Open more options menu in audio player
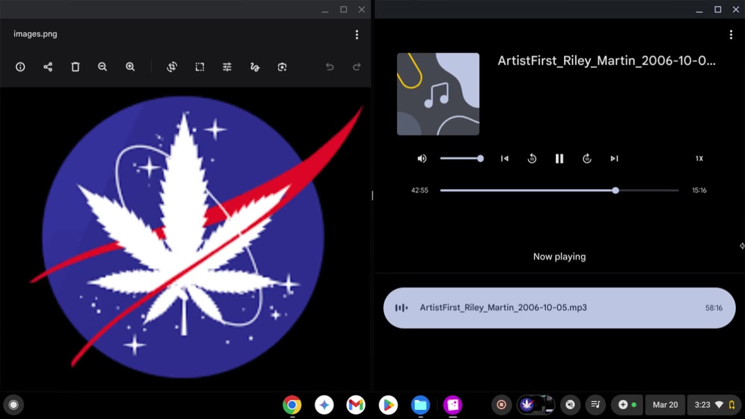Viewport: 745px width, 419px height. (x=731, y=35)
